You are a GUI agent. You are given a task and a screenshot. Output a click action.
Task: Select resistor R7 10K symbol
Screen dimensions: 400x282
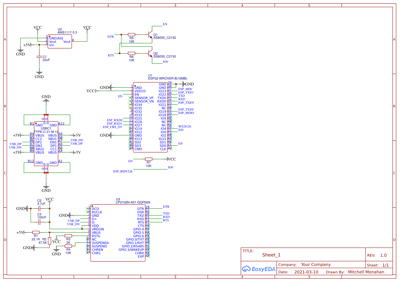click(149, 159)
